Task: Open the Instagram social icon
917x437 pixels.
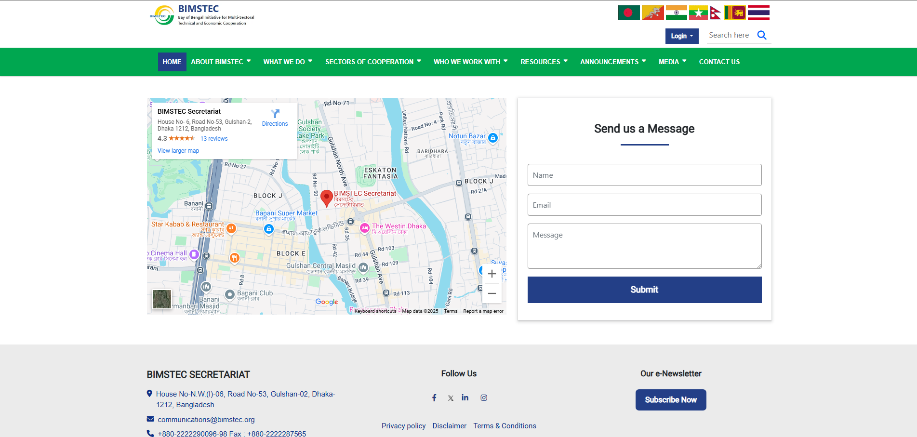Action: coord(484,397)
